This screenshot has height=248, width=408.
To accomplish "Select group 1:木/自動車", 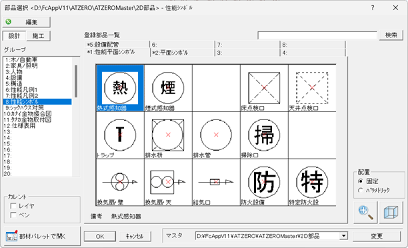I will [x=37, y=60].
